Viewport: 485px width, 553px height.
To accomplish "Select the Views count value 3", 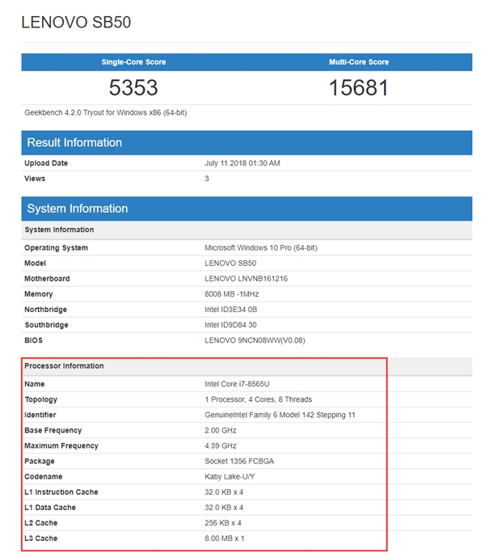I will tap(207, 179).
